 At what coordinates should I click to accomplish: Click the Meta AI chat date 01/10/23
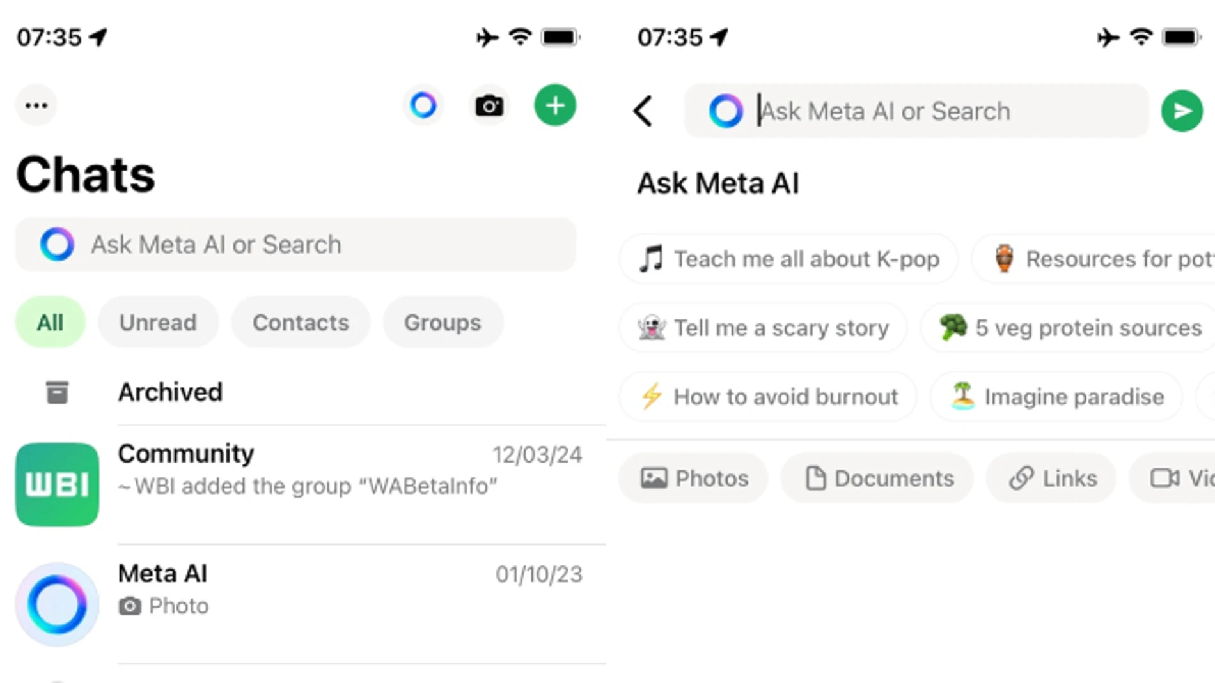point(539,574)
